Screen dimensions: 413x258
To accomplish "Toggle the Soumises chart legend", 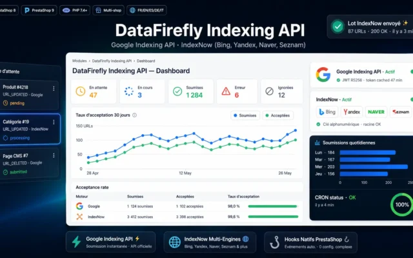I will point(245,115).
